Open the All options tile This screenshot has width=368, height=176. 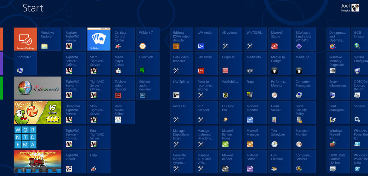click(x=231, y=39)
